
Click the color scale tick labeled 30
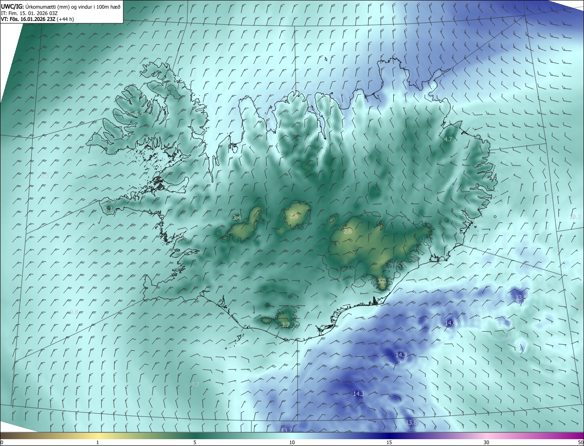pos(486,443)
